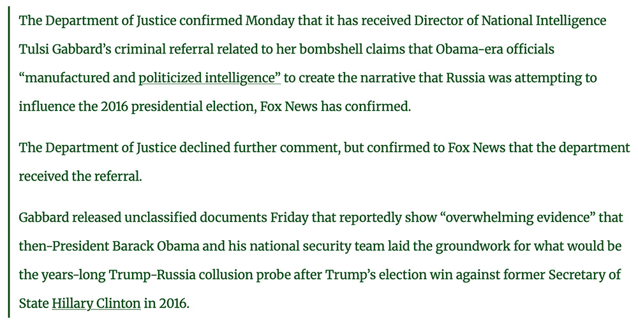Open the "politicized intelligence" link
This screenshot has height=324, width=638.
[210, 78]
